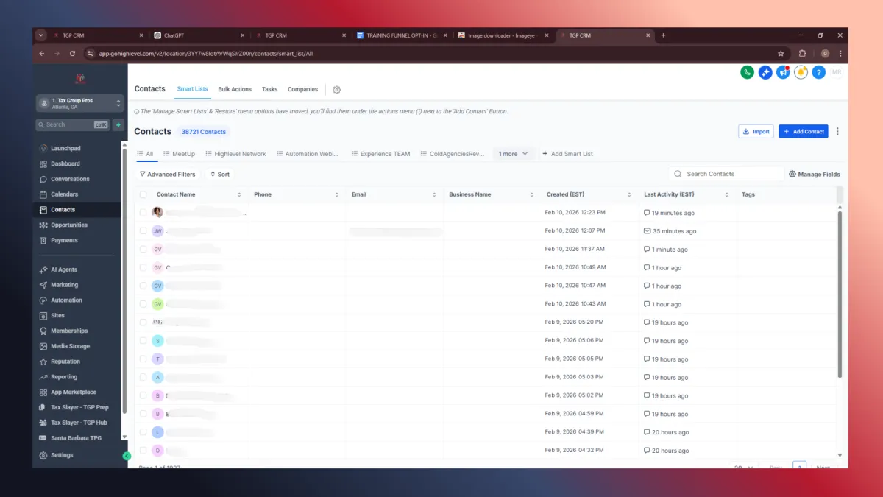Click Add Smart List
The height and width of the screenshot is (497, 883).
pyautogui.click(x=567, y=154)
